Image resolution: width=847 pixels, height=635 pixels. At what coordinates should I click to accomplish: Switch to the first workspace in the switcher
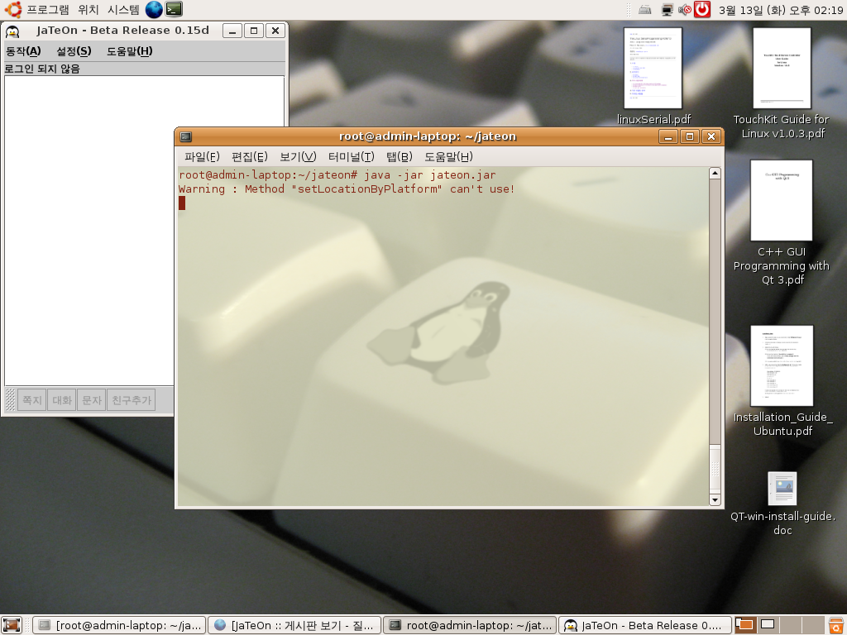coord(745,625)
